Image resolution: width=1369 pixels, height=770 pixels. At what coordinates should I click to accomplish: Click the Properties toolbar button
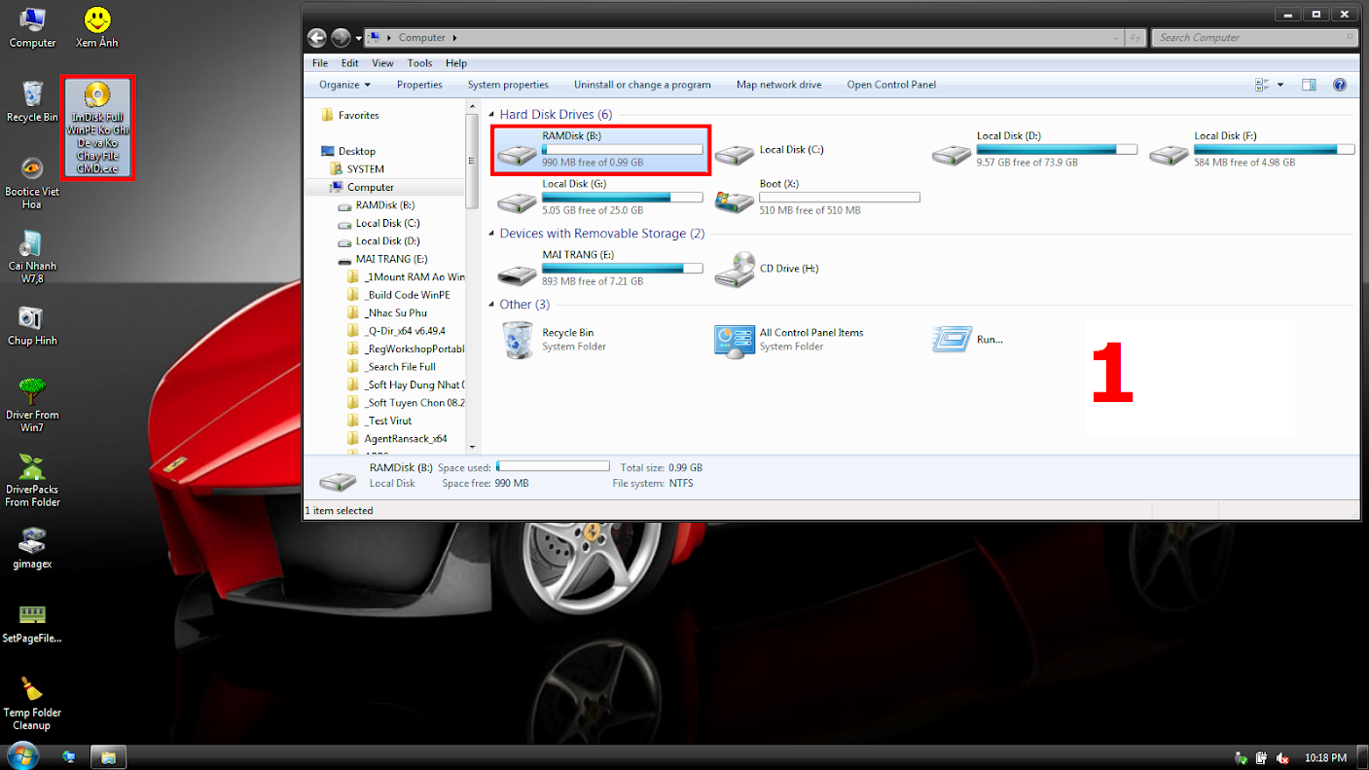[x=419, y=85]
